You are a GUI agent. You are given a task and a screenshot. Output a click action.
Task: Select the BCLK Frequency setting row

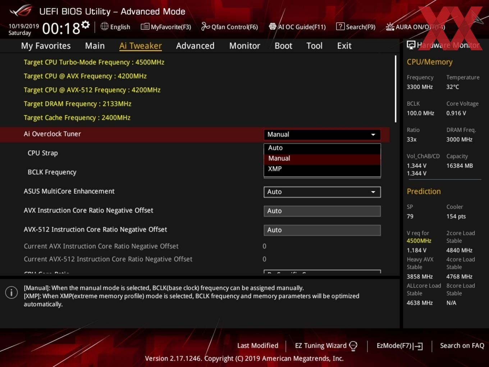(x=52, y=172)
